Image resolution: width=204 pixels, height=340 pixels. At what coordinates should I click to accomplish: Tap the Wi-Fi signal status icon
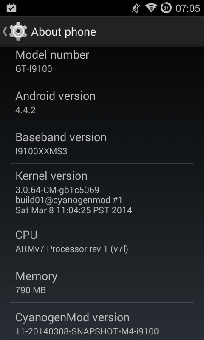[151, 8]
